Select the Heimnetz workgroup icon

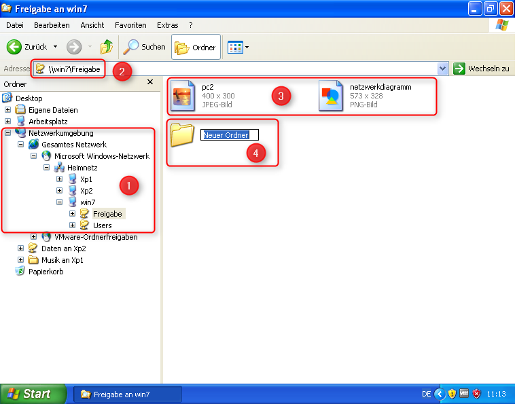(59, 168)
